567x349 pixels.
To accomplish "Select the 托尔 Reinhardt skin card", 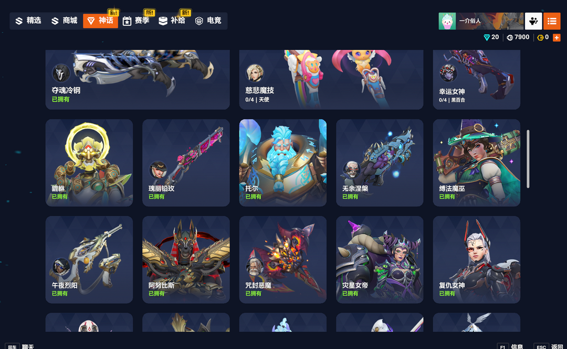I will click(283, 163).
